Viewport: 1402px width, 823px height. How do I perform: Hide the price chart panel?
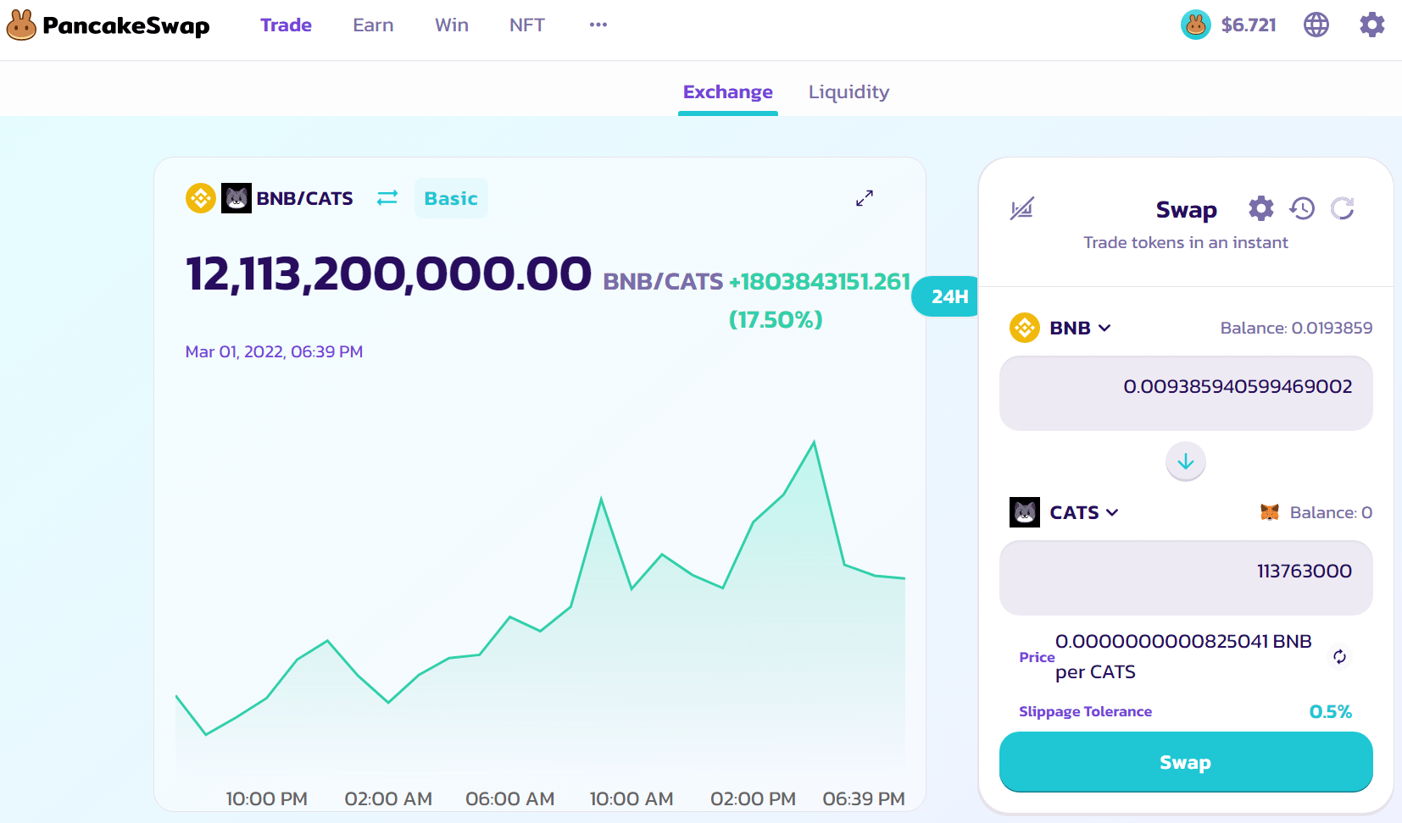coord(1021,208)
